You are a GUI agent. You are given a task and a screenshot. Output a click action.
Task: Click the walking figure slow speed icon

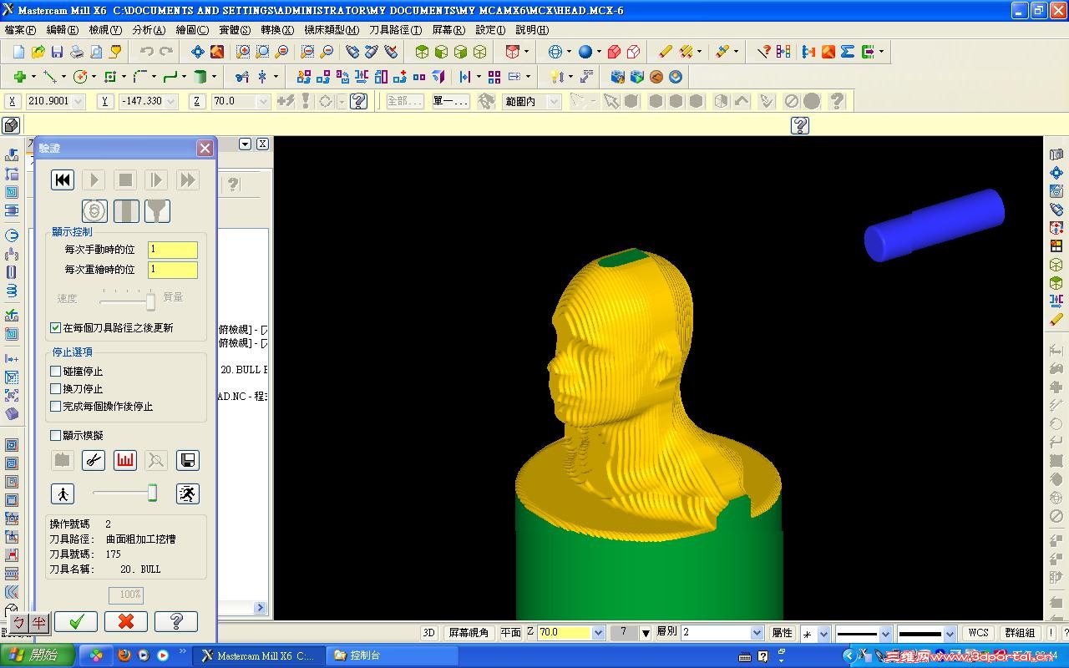click(63, 493)
